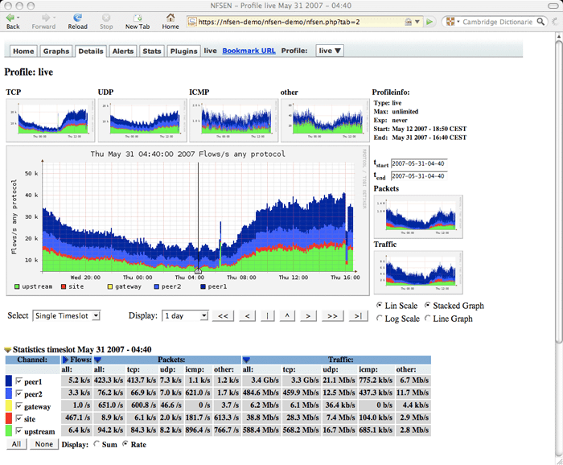
Task: Click the >| go to end button
Action: click(x=359, y=316)
